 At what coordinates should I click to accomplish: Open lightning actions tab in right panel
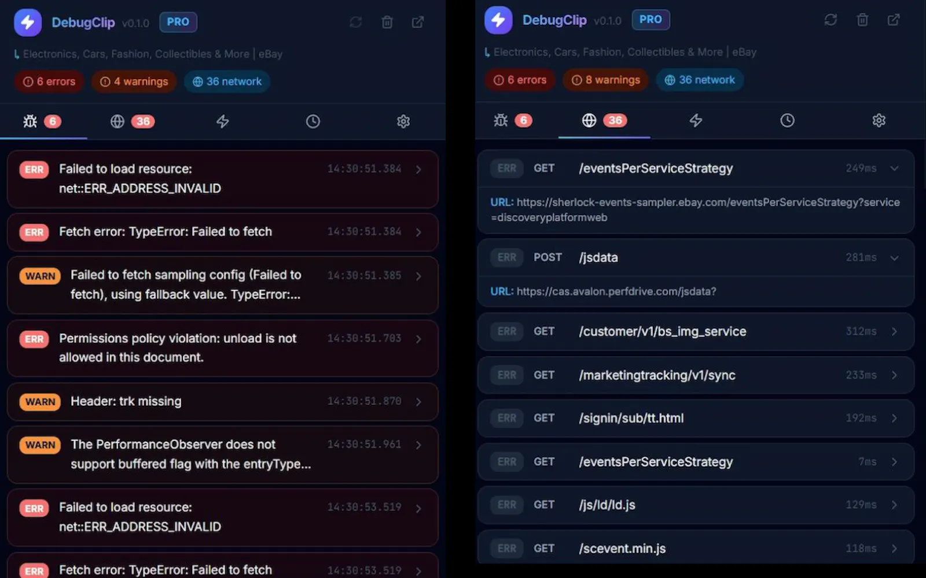coord(696,120)
